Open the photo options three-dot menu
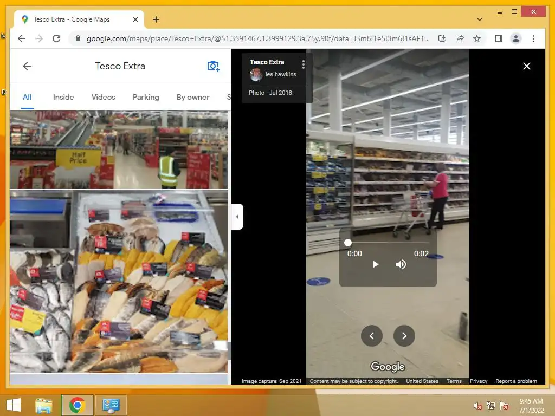This screenshot has height=416, width=555. [x=304, y=64]
